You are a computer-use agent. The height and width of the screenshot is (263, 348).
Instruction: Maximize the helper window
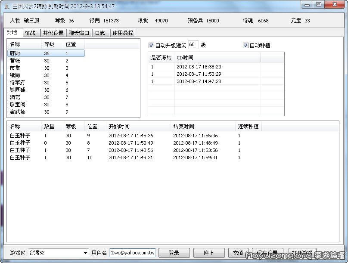319,5
